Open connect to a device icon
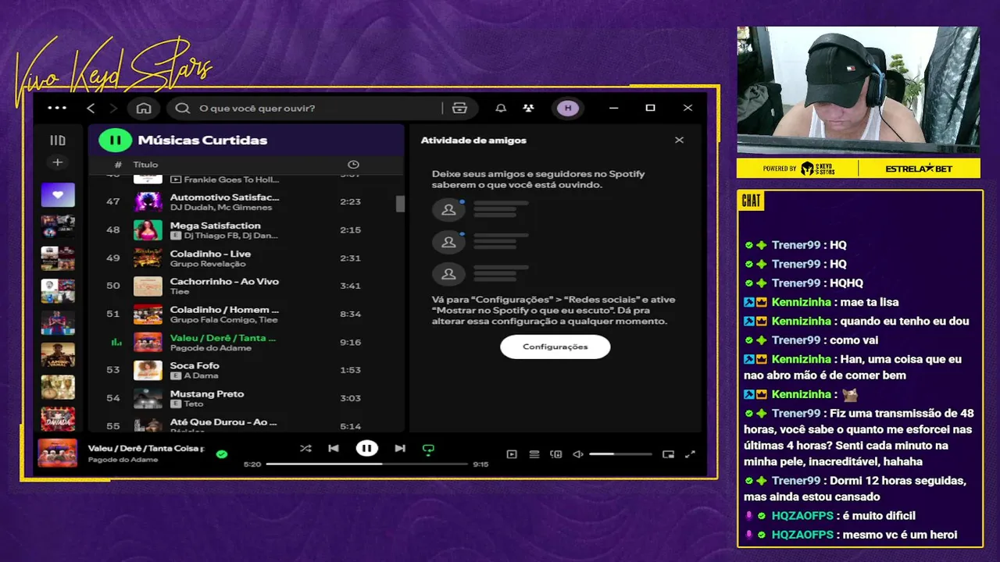This screenshot has width=1000, height=562. [556, 454]
